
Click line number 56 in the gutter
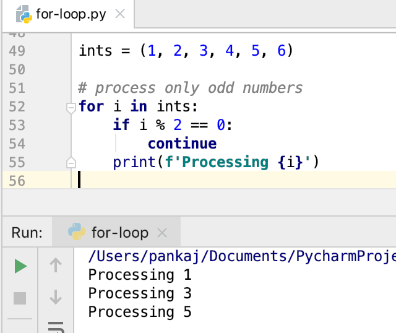click(17, 181)
